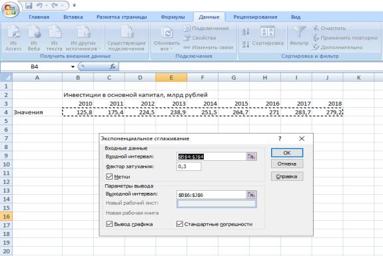
Task: Click the Name Box showing B4
Action: pos(35,66)
